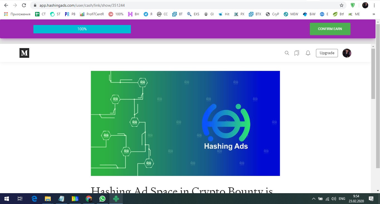
Task: Open the ME bookmark
Action: (354, 14)
